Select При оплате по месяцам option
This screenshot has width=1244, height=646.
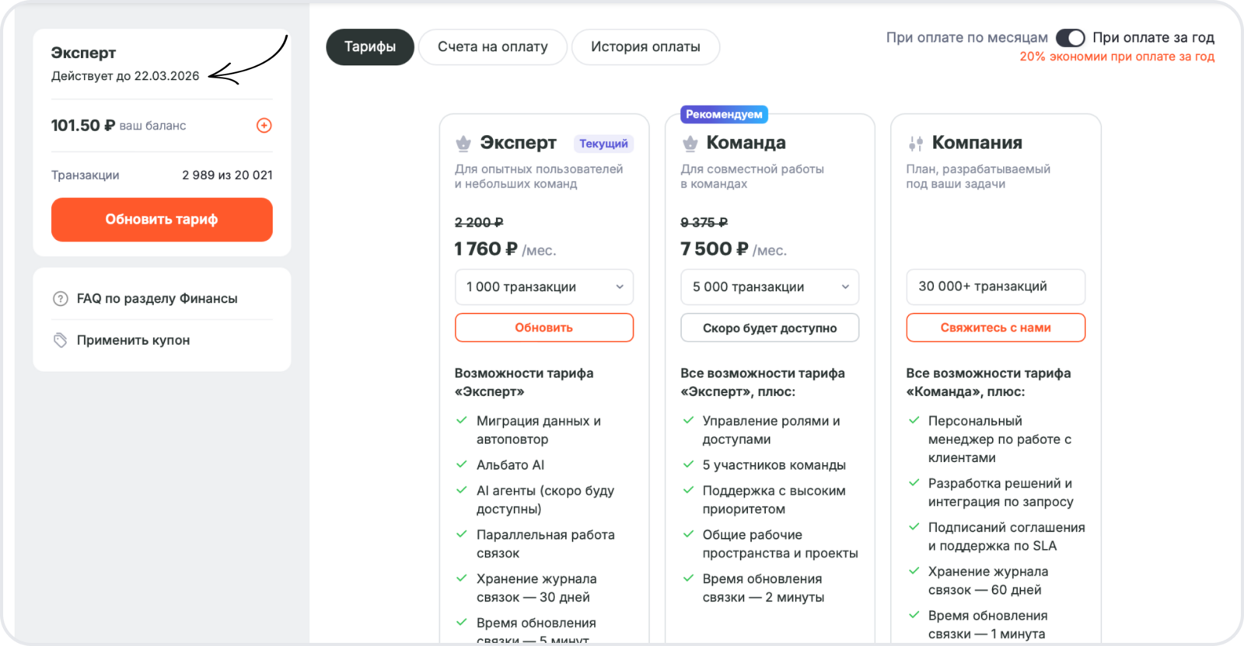click(966, 38)
